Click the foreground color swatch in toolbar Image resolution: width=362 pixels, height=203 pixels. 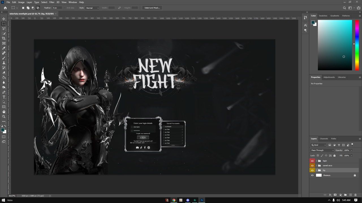point(3,130)
